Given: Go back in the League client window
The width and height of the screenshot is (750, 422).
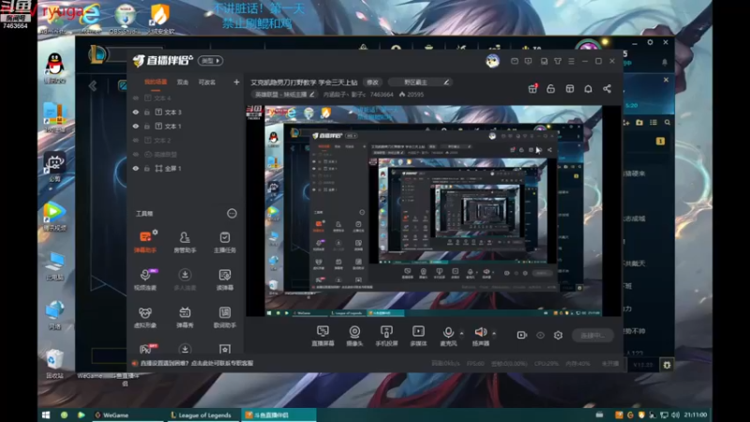Looking at the screenshot, I should [x=93, y=85].
